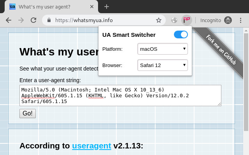Open the Browser dropdown showing Safari 12

click(163, 65)
